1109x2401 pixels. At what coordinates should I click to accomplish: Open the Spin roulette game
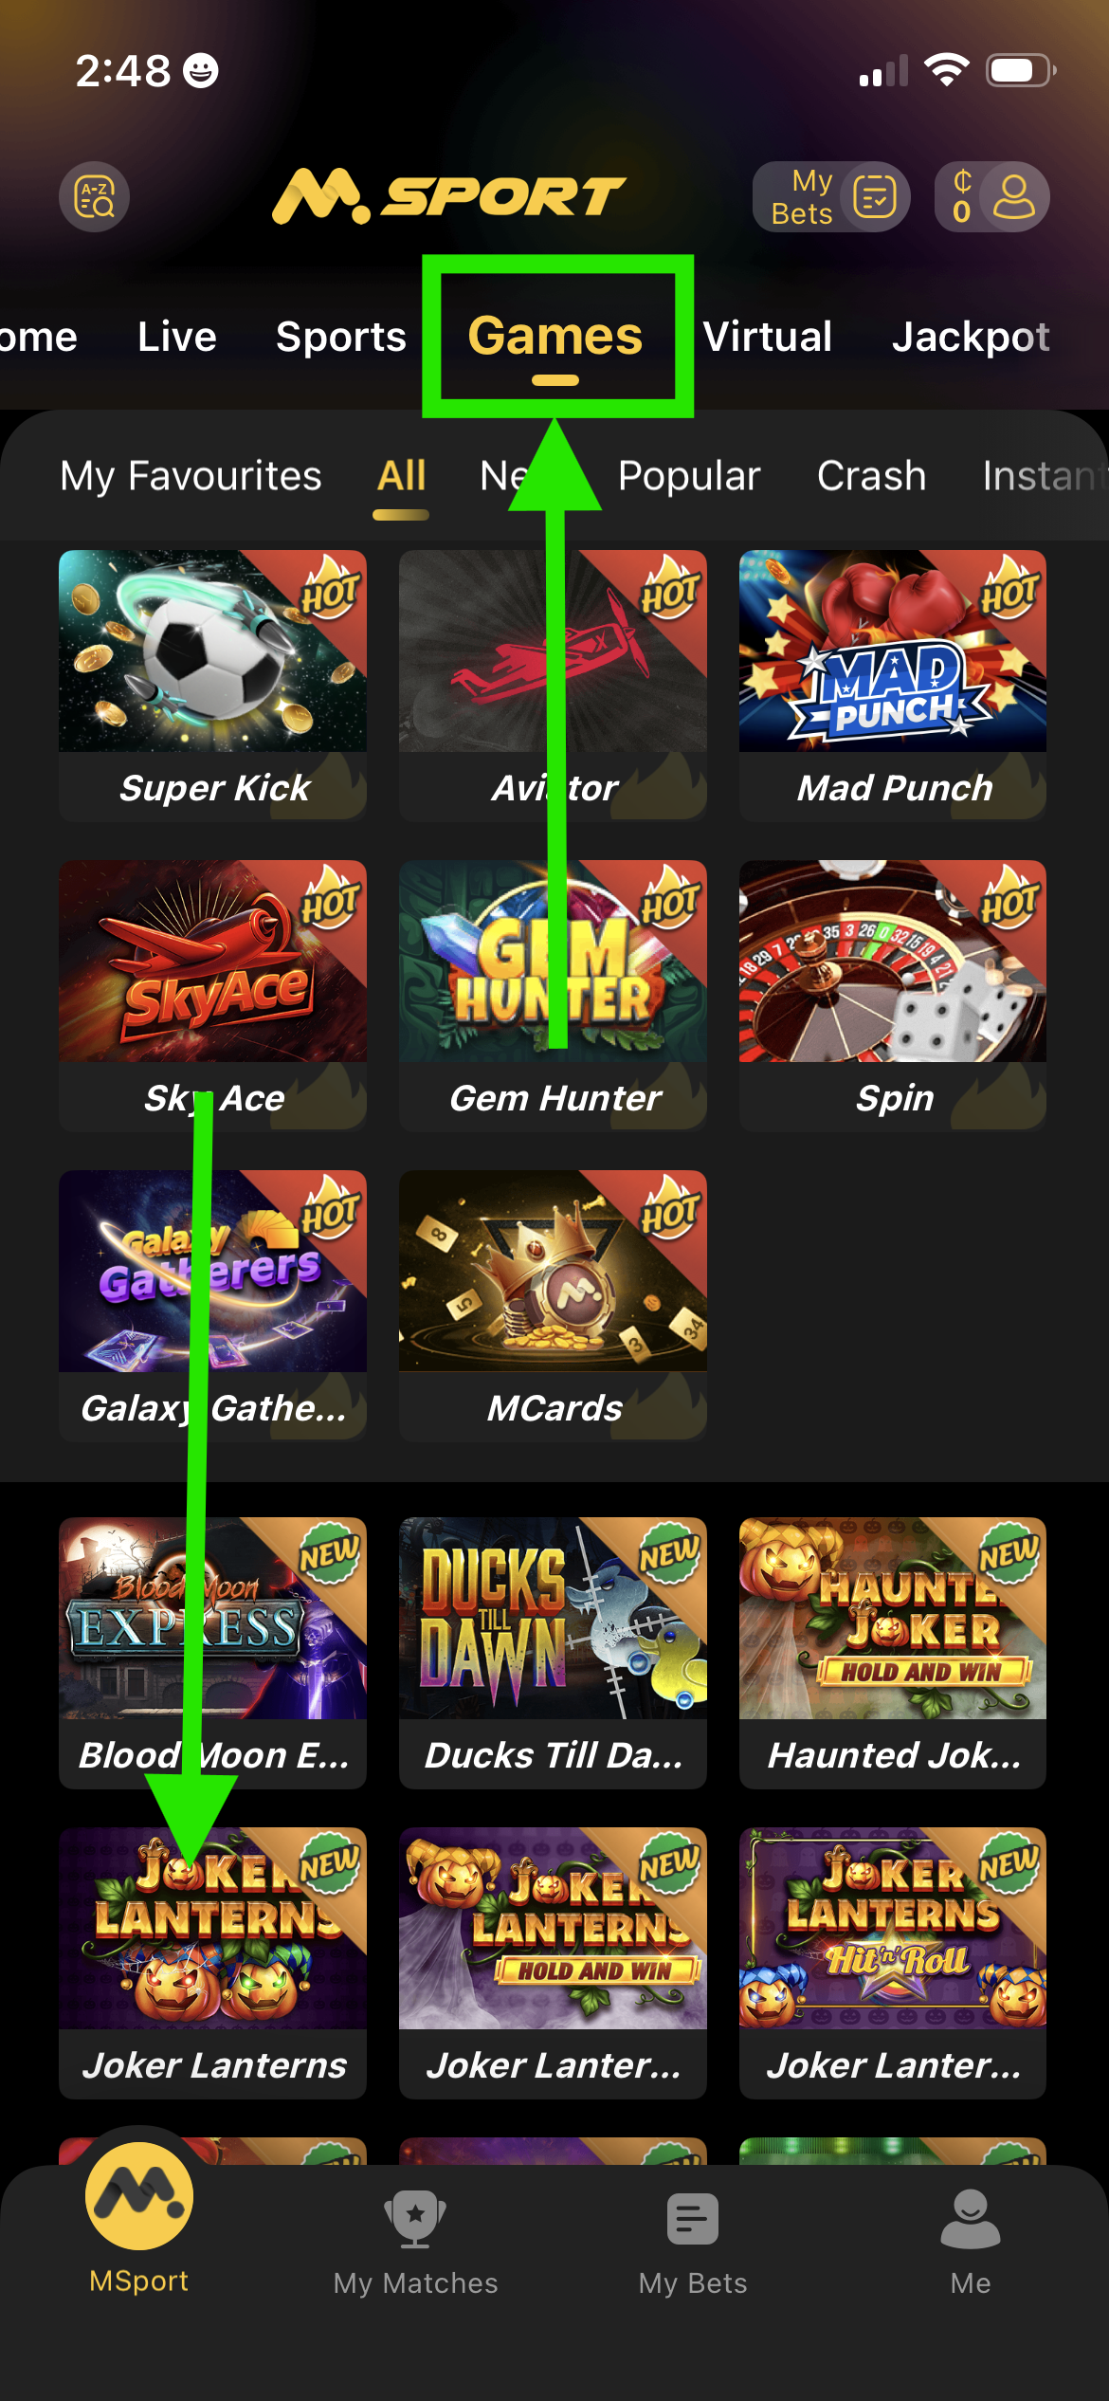[893, 995]
